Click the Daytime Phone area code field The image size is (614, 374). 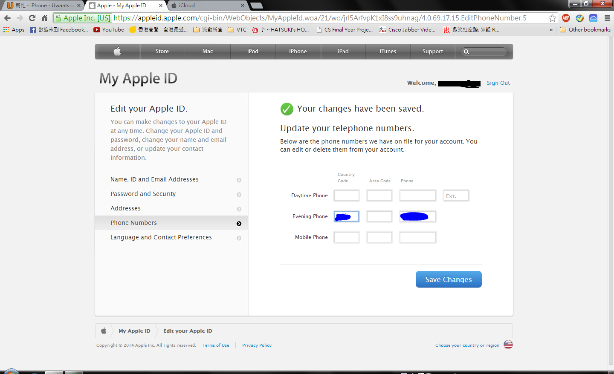tap(379, 196)
